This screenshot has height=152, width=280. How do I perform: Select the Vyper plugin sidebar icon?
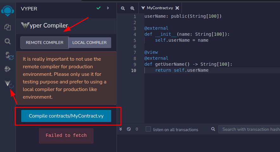[8, 84]
